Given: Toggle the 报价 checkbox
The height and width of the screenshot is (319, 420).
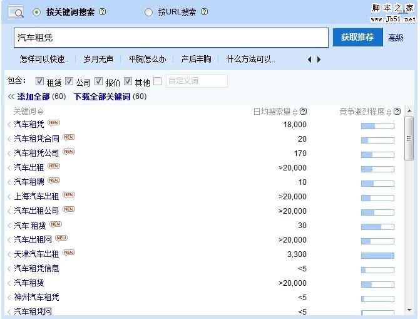Looking at the screenshot, I should pyautogui.click(x=98, y=81).
